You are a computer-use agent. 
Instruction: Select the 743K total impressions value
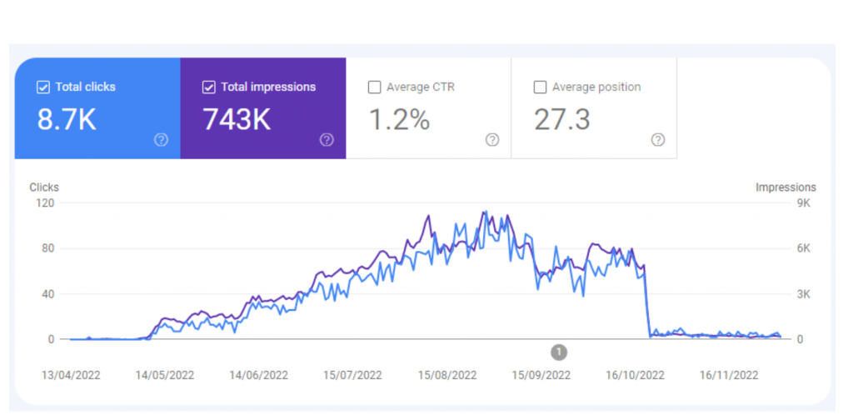coord(237,120)
